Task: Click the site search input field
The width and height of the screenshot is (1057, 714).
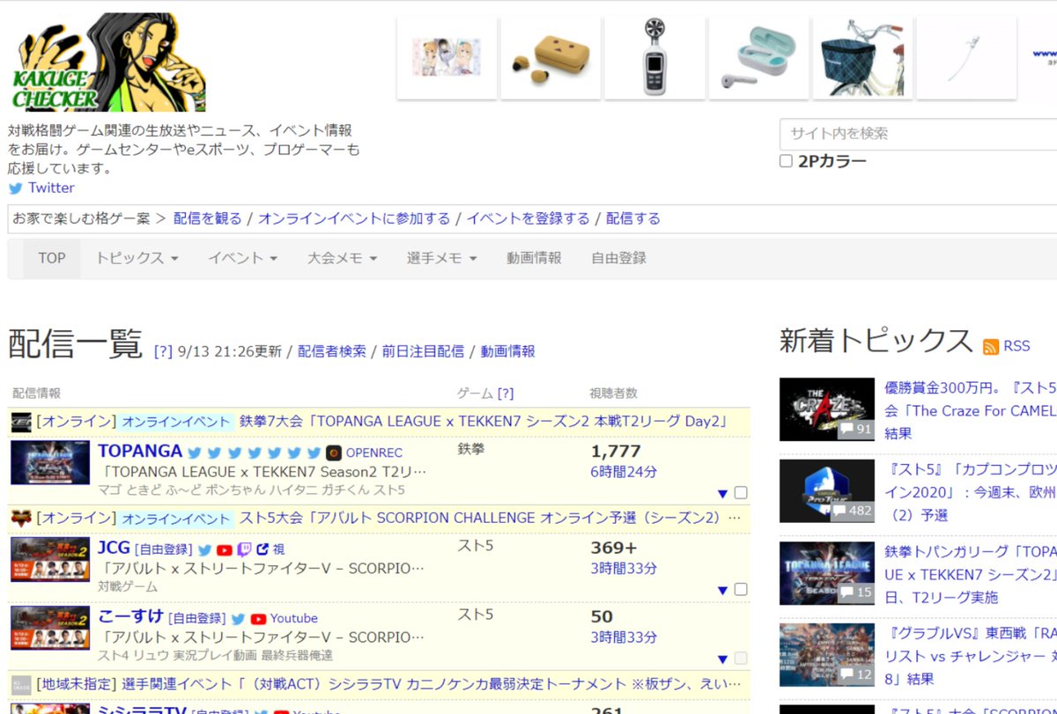Action: pos(918,134)
